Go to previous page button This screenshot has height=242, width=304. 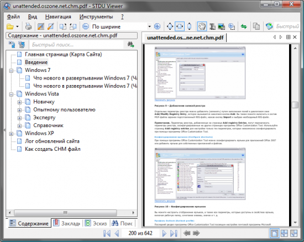pyautogui.click(x=117, y=233)
